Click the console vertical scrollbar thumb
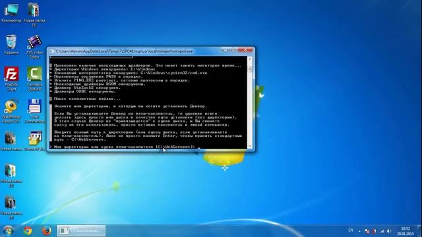 tap(249, 69)
